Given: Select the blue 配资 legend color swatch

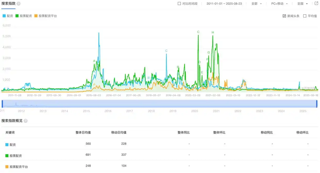Looking at the screenshot, I should pyautogui.click(x=4, y=16).
